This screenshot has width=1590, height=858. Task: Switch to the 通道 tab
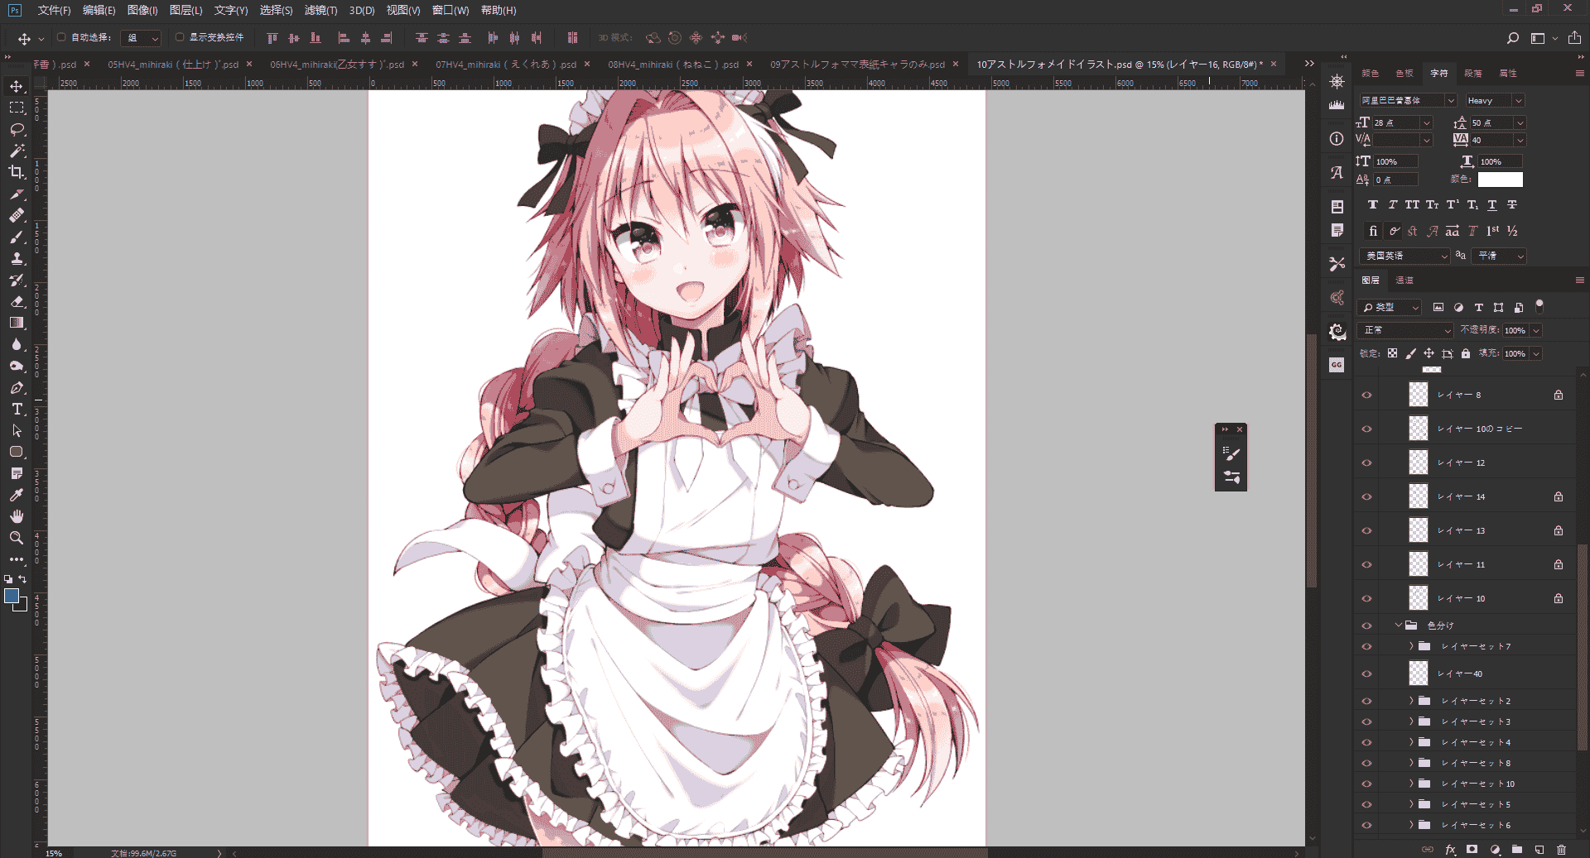(x=1404, y=280)
